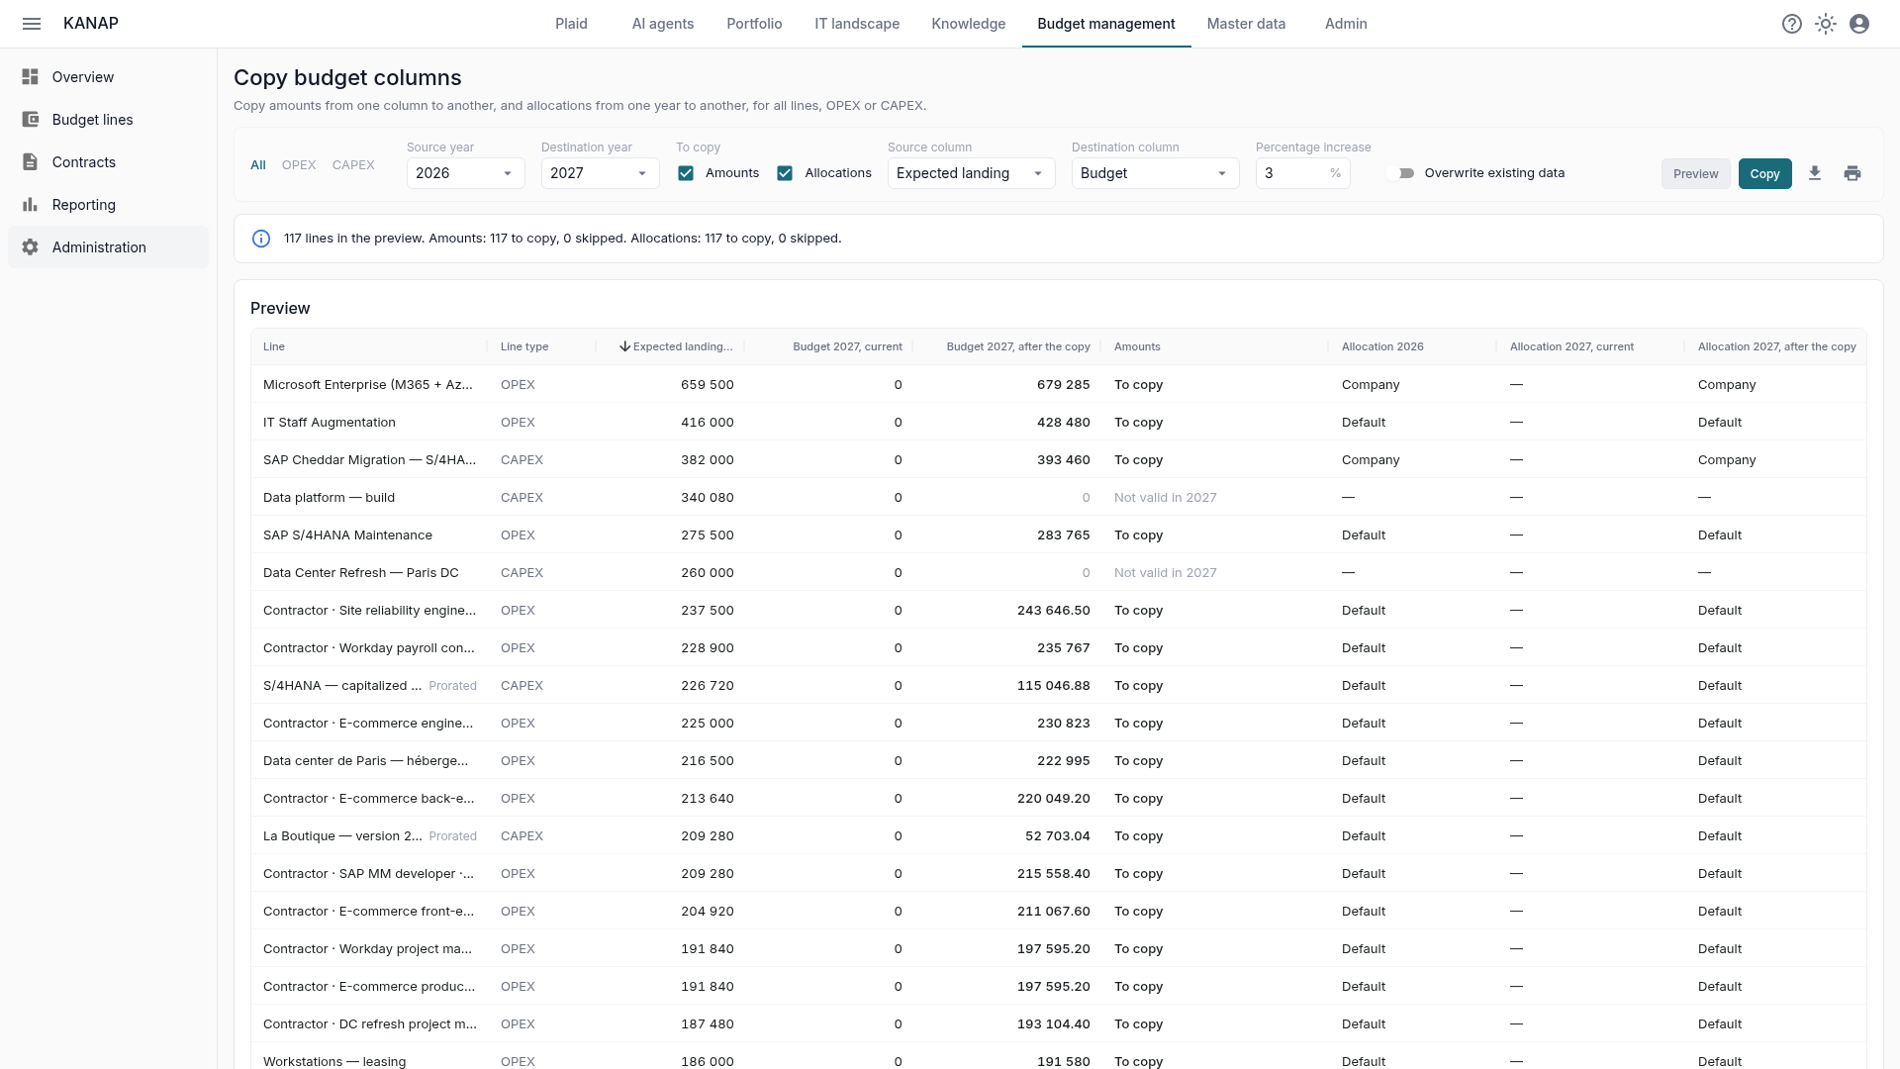Click the Plaid tab
This screenshot has height=1069, width=1900.
click(x=571, y=24)
